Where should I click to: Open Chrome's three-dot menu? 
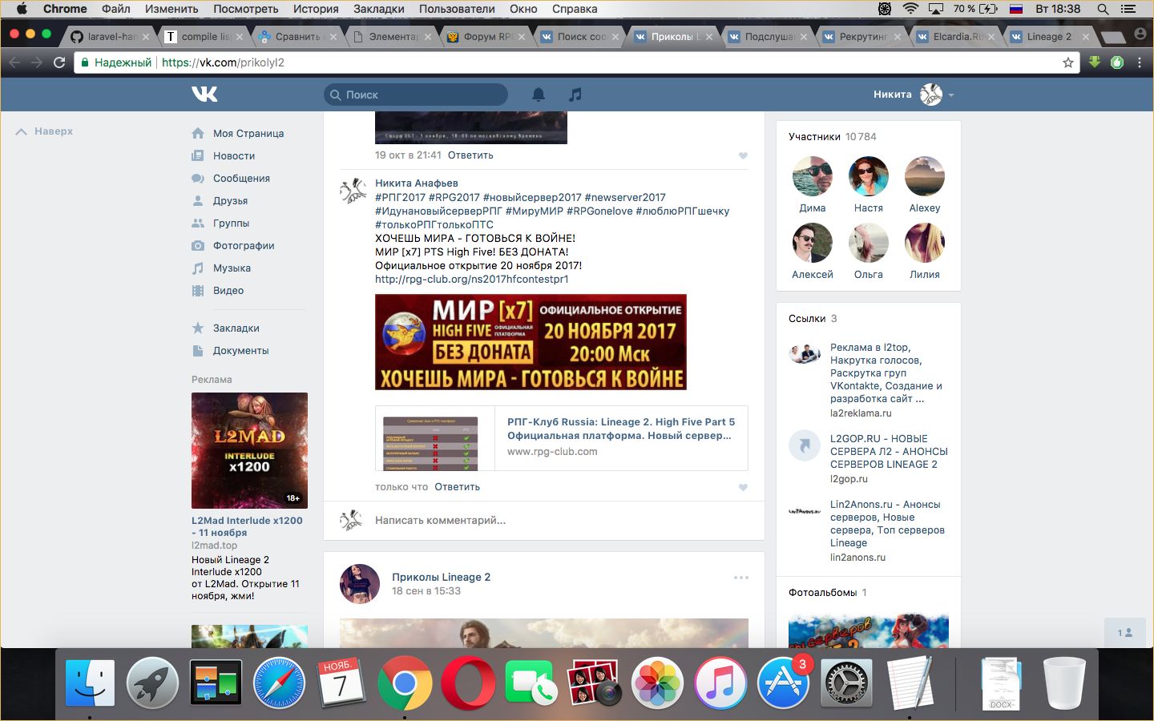[x=1140, y=62]
